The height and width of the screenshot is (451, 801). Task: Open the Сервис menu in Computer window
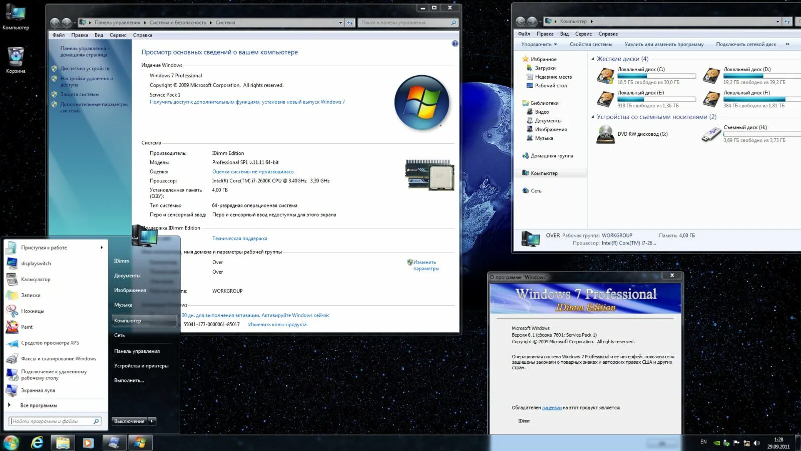click(584, 34)
